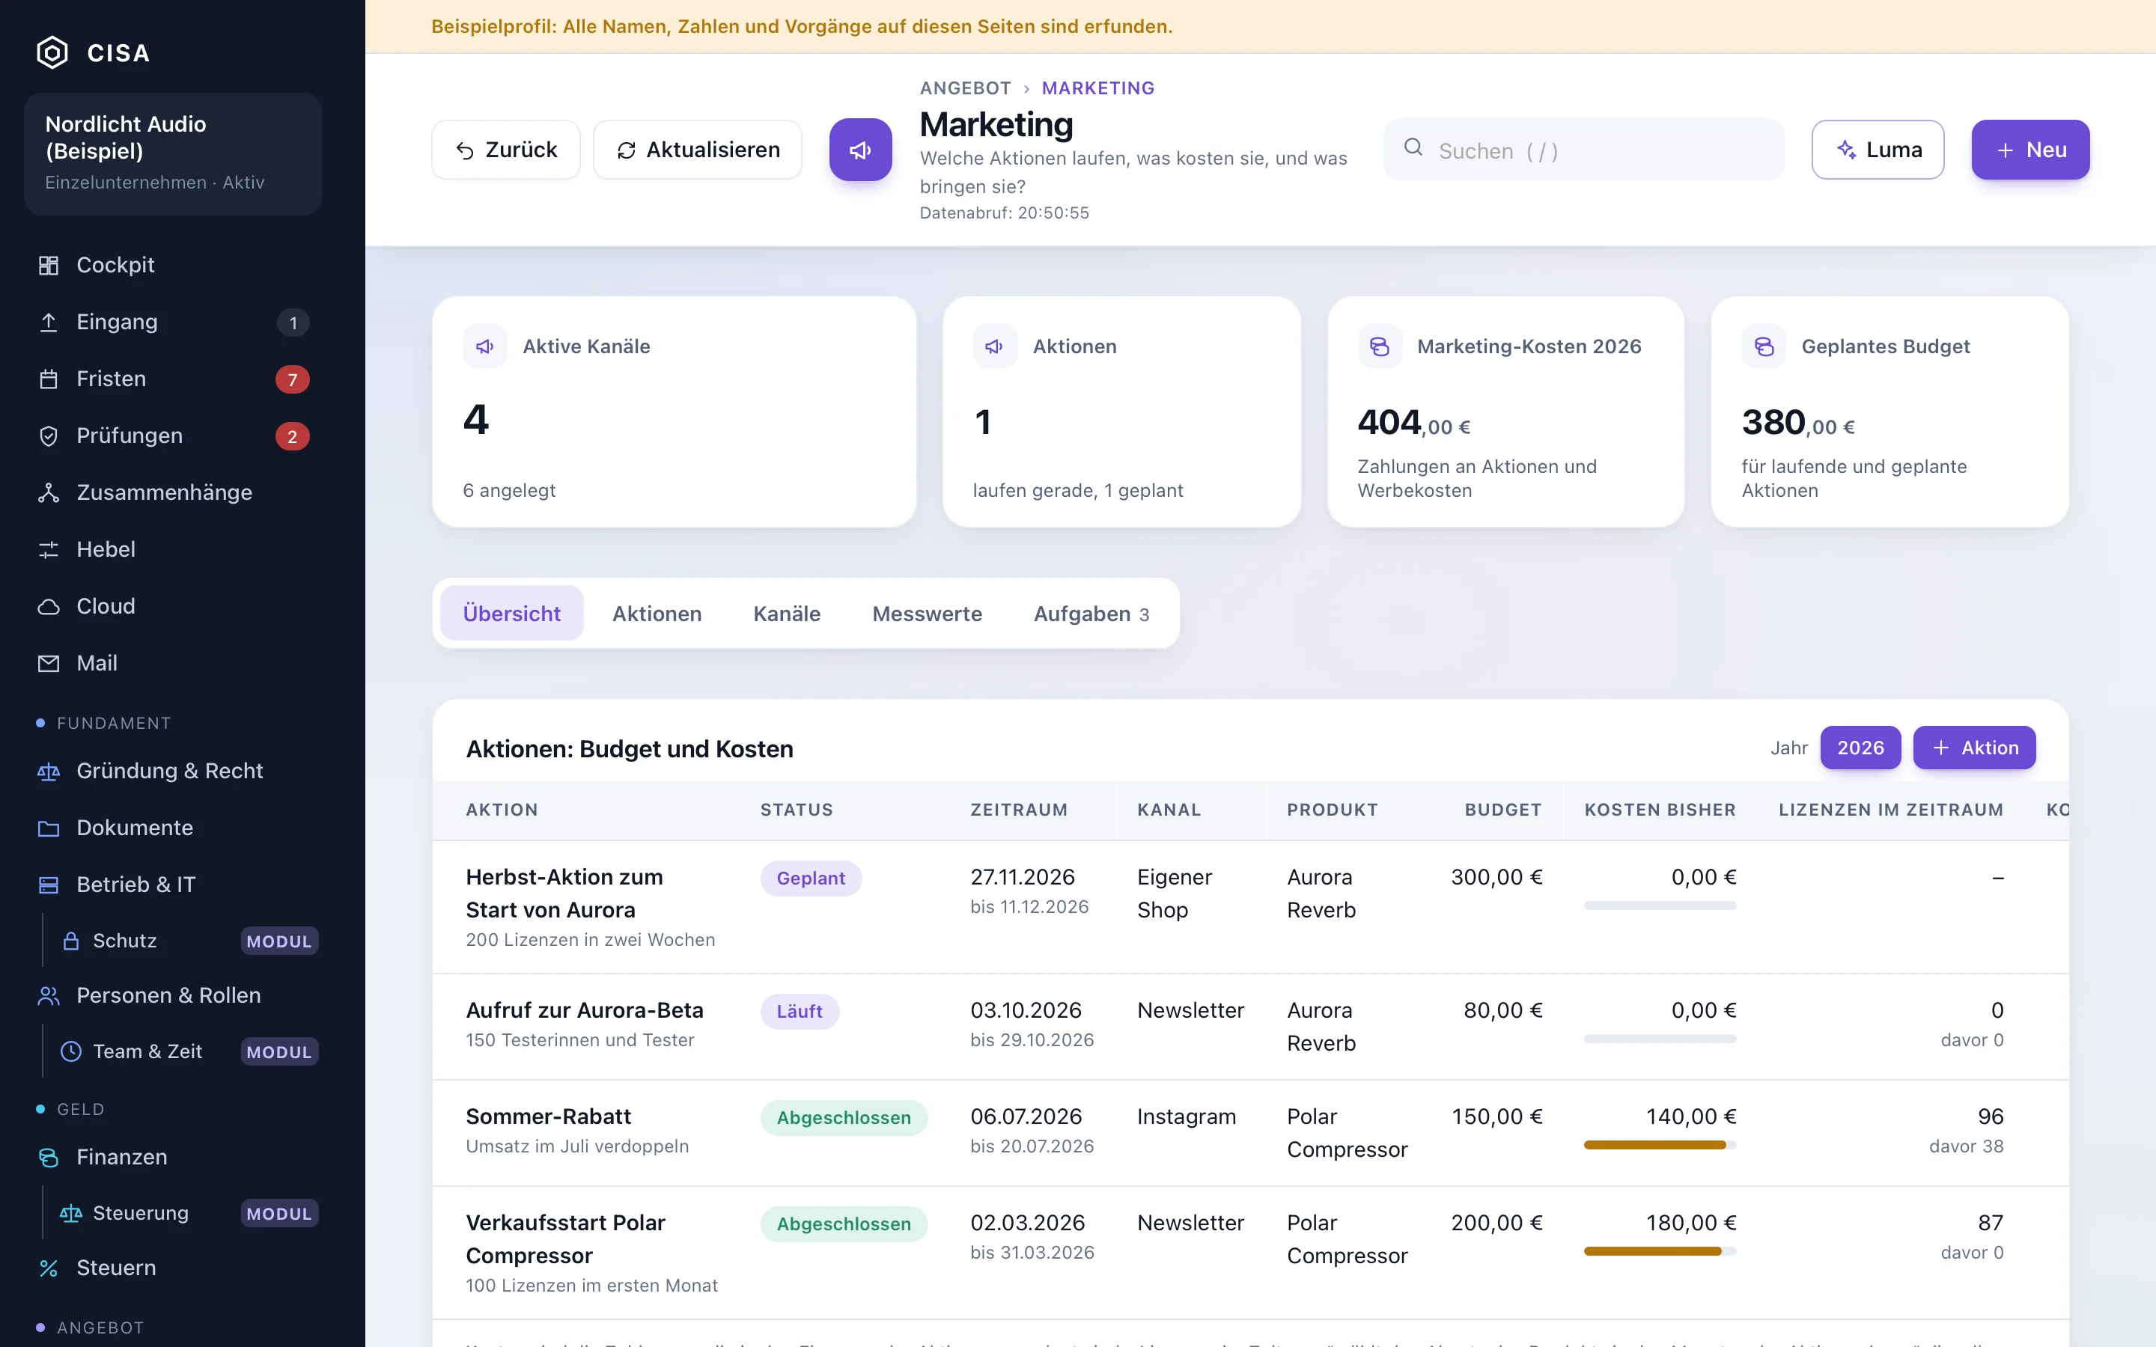2156x1347 pixels.
Task: Click the Zurück button
Action: pyautogui.click(x=506, y=150)
